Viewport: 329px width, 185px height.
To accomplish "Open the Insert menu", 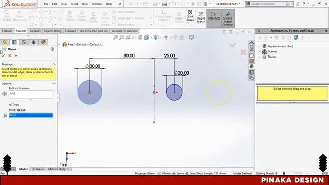I will pyautogui.click(x=74, y=4).
